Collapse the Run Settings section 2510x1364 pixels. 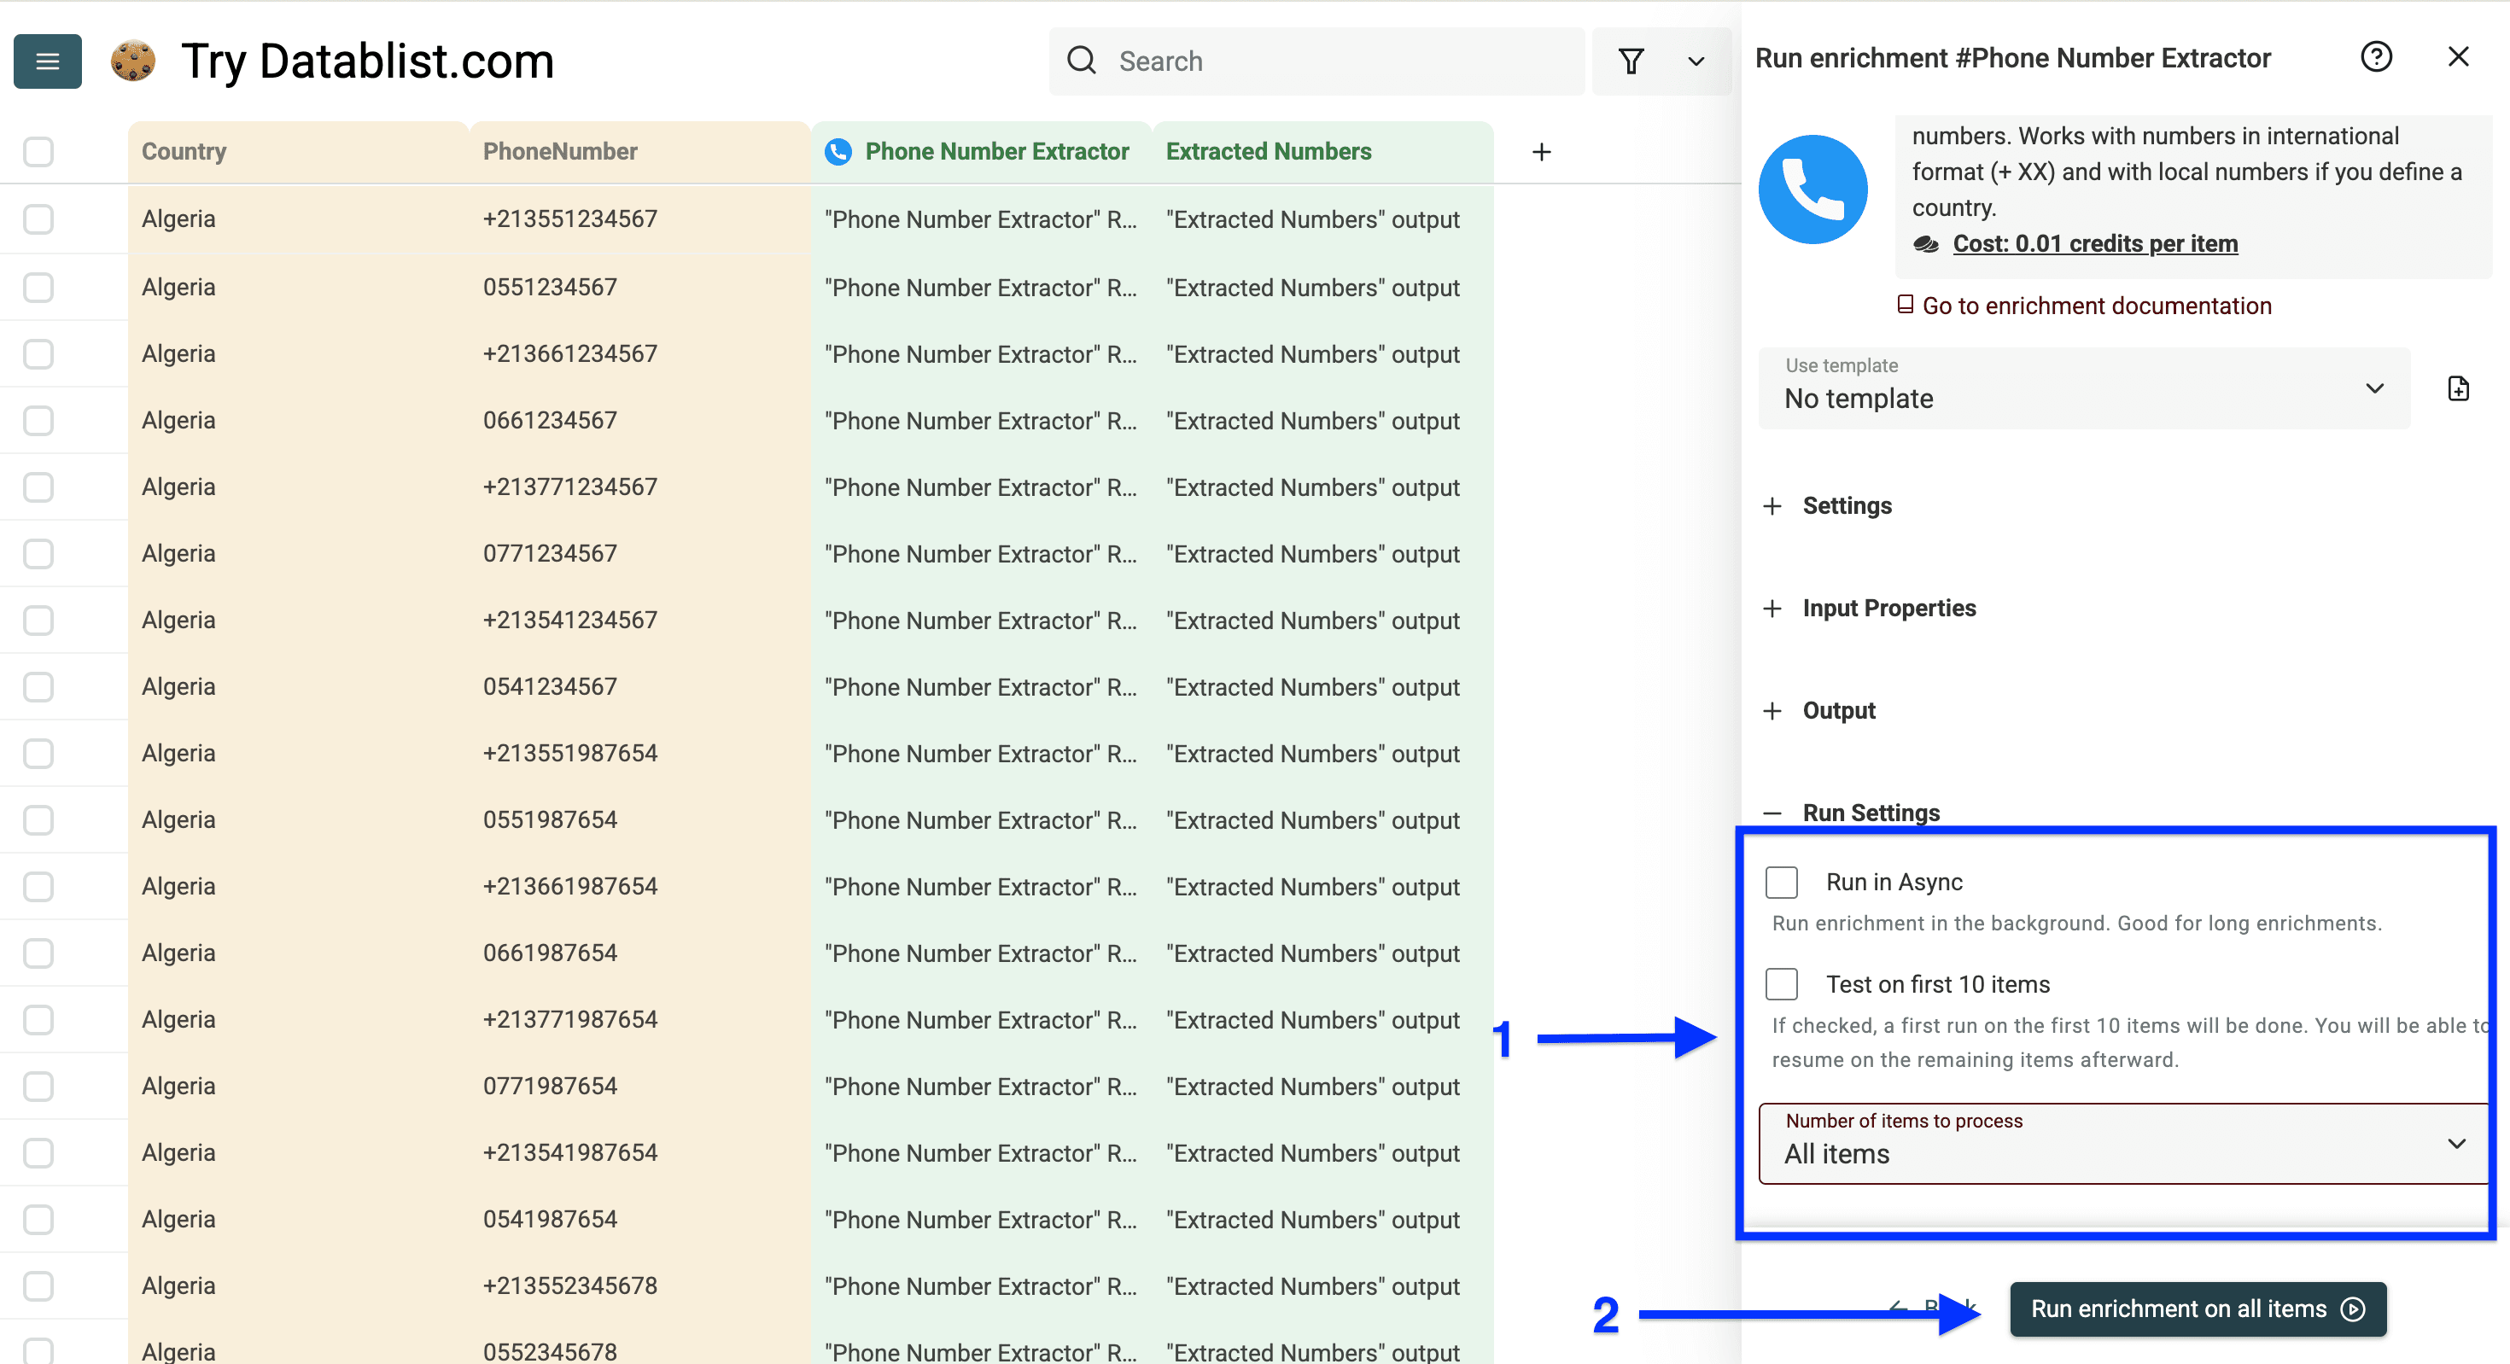[x=1772, y=813]
